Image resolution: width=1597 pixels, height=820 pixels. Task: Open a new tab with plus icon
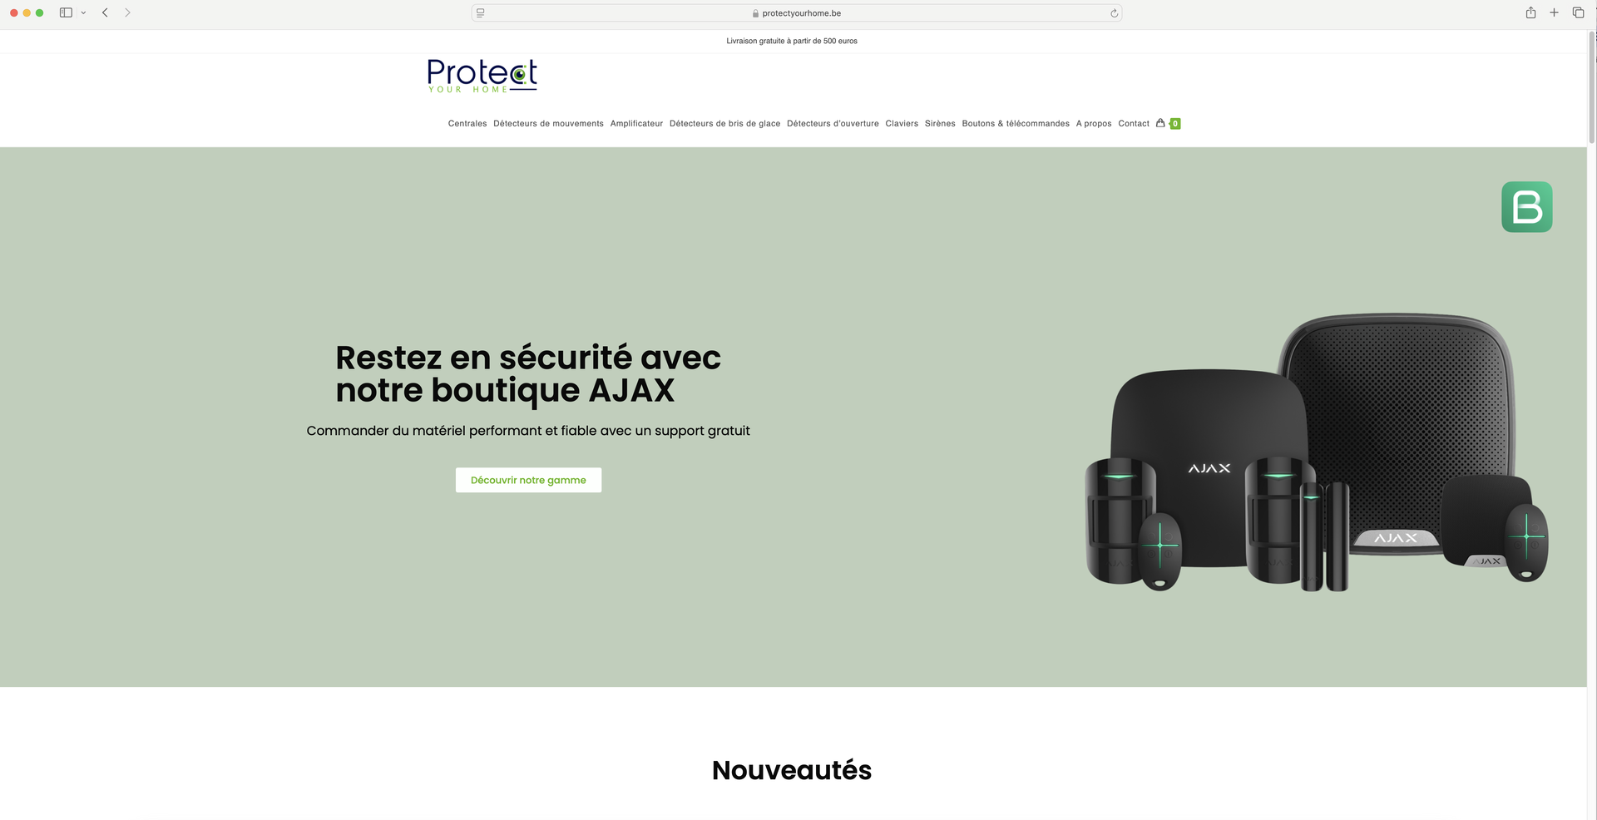pos(1554,12)
